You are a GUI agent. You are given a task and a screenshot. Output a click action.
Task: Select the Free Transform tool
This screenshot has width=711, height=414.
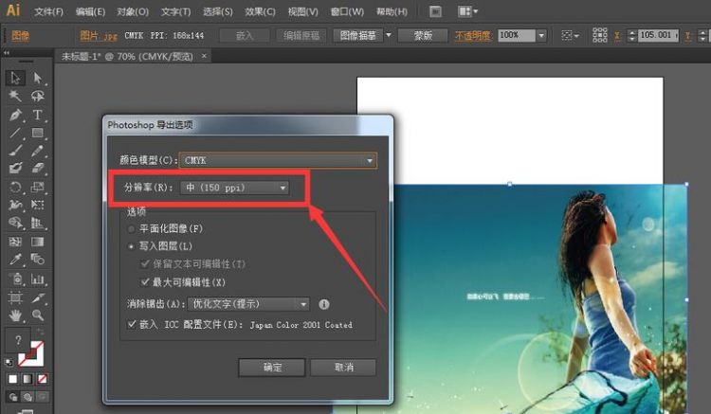point(38,205)
